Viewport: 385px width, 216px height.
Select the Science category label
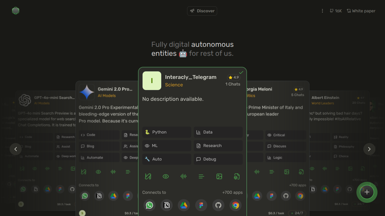(x=174, y=85)
